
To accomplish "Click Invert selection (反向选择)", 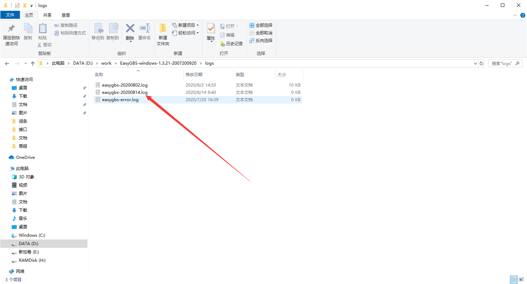I will point(261,41).
